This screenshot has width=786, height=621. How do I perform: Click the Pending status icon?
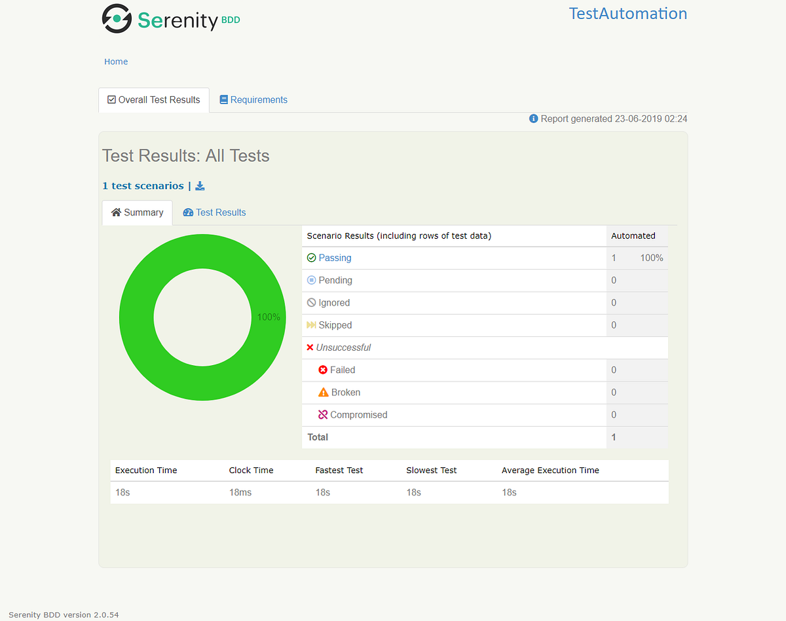tap(312, 280)
